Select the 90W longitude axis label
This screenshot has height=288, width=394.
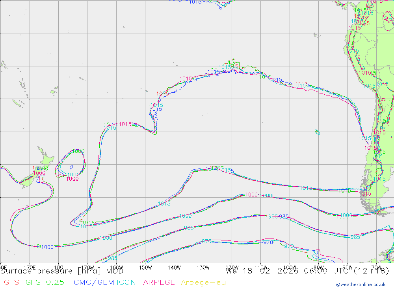pos(319,268)
